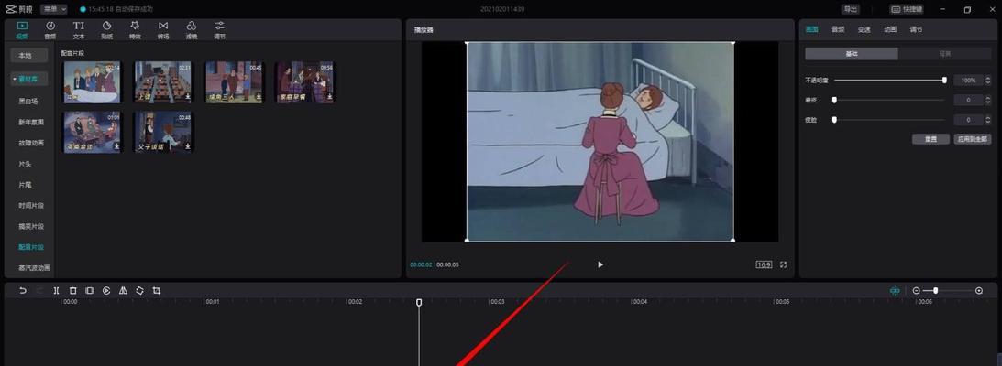Open the 视频 (video) media tab

point(22,29)
